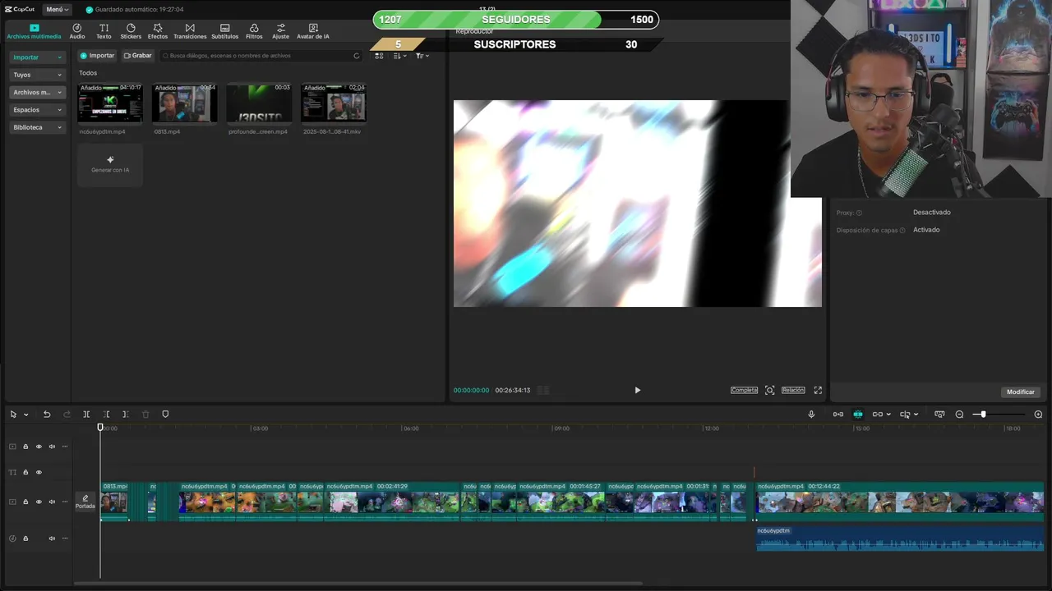Switch media view to grid layout icon

pos(379,56)
